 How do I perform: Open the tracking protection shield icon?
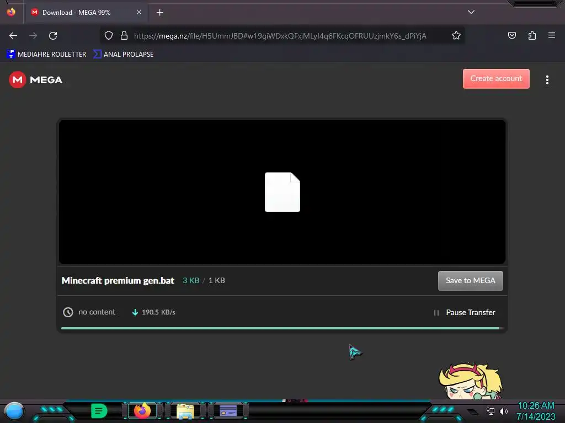click(x=109, y=35)
